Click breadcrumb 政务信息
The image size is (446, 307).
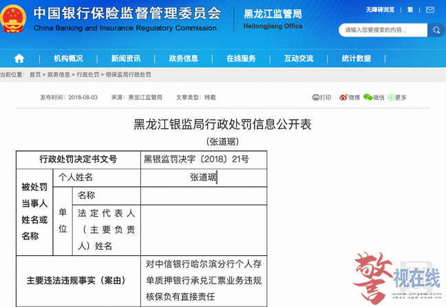point(59,74)
